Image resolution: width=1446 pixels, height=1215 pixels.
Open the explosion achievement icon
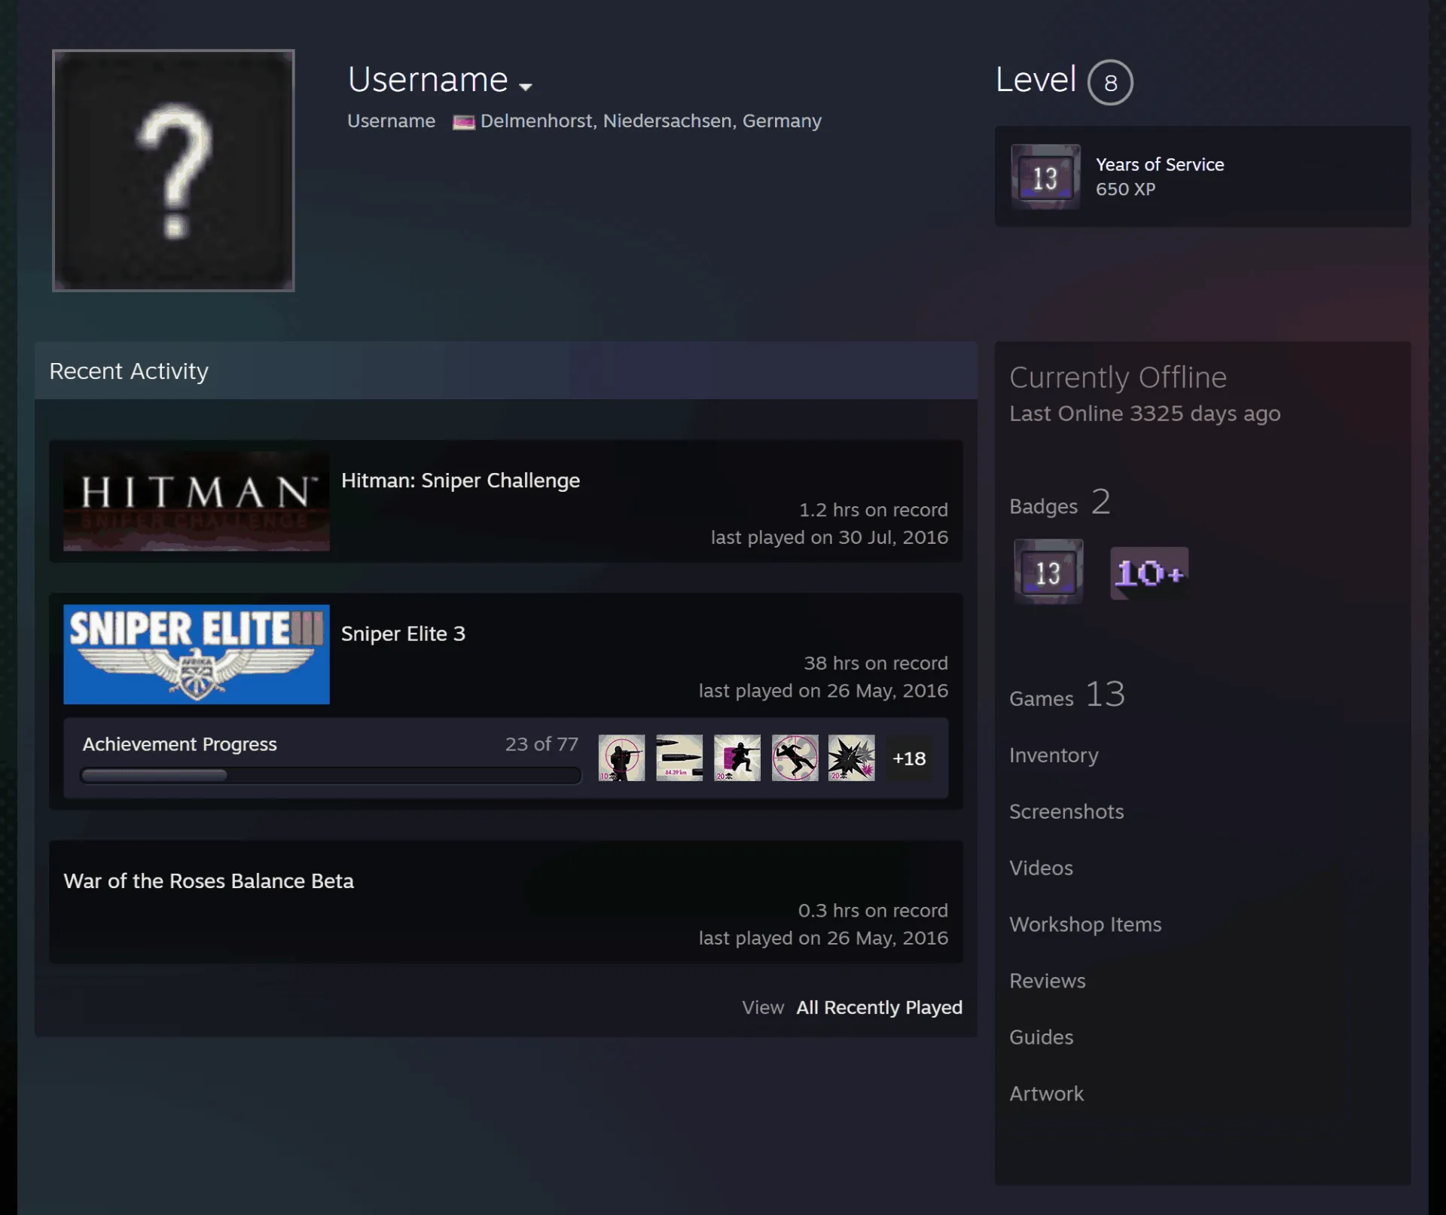[x=852, y=758]
